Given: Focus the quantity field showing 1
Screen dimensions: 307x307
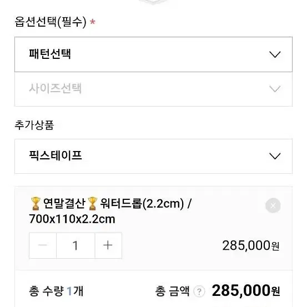Looking at the screenshot, I should click(x=76, y=245).
